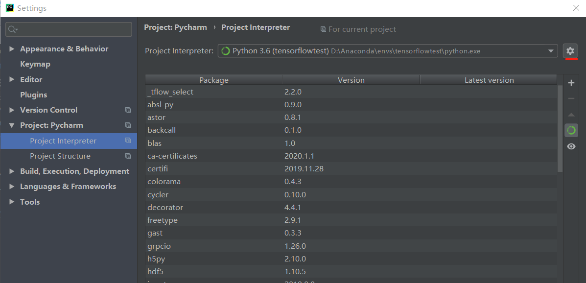Select the backcall package row

pyautogui.click(x=351, y=130)
